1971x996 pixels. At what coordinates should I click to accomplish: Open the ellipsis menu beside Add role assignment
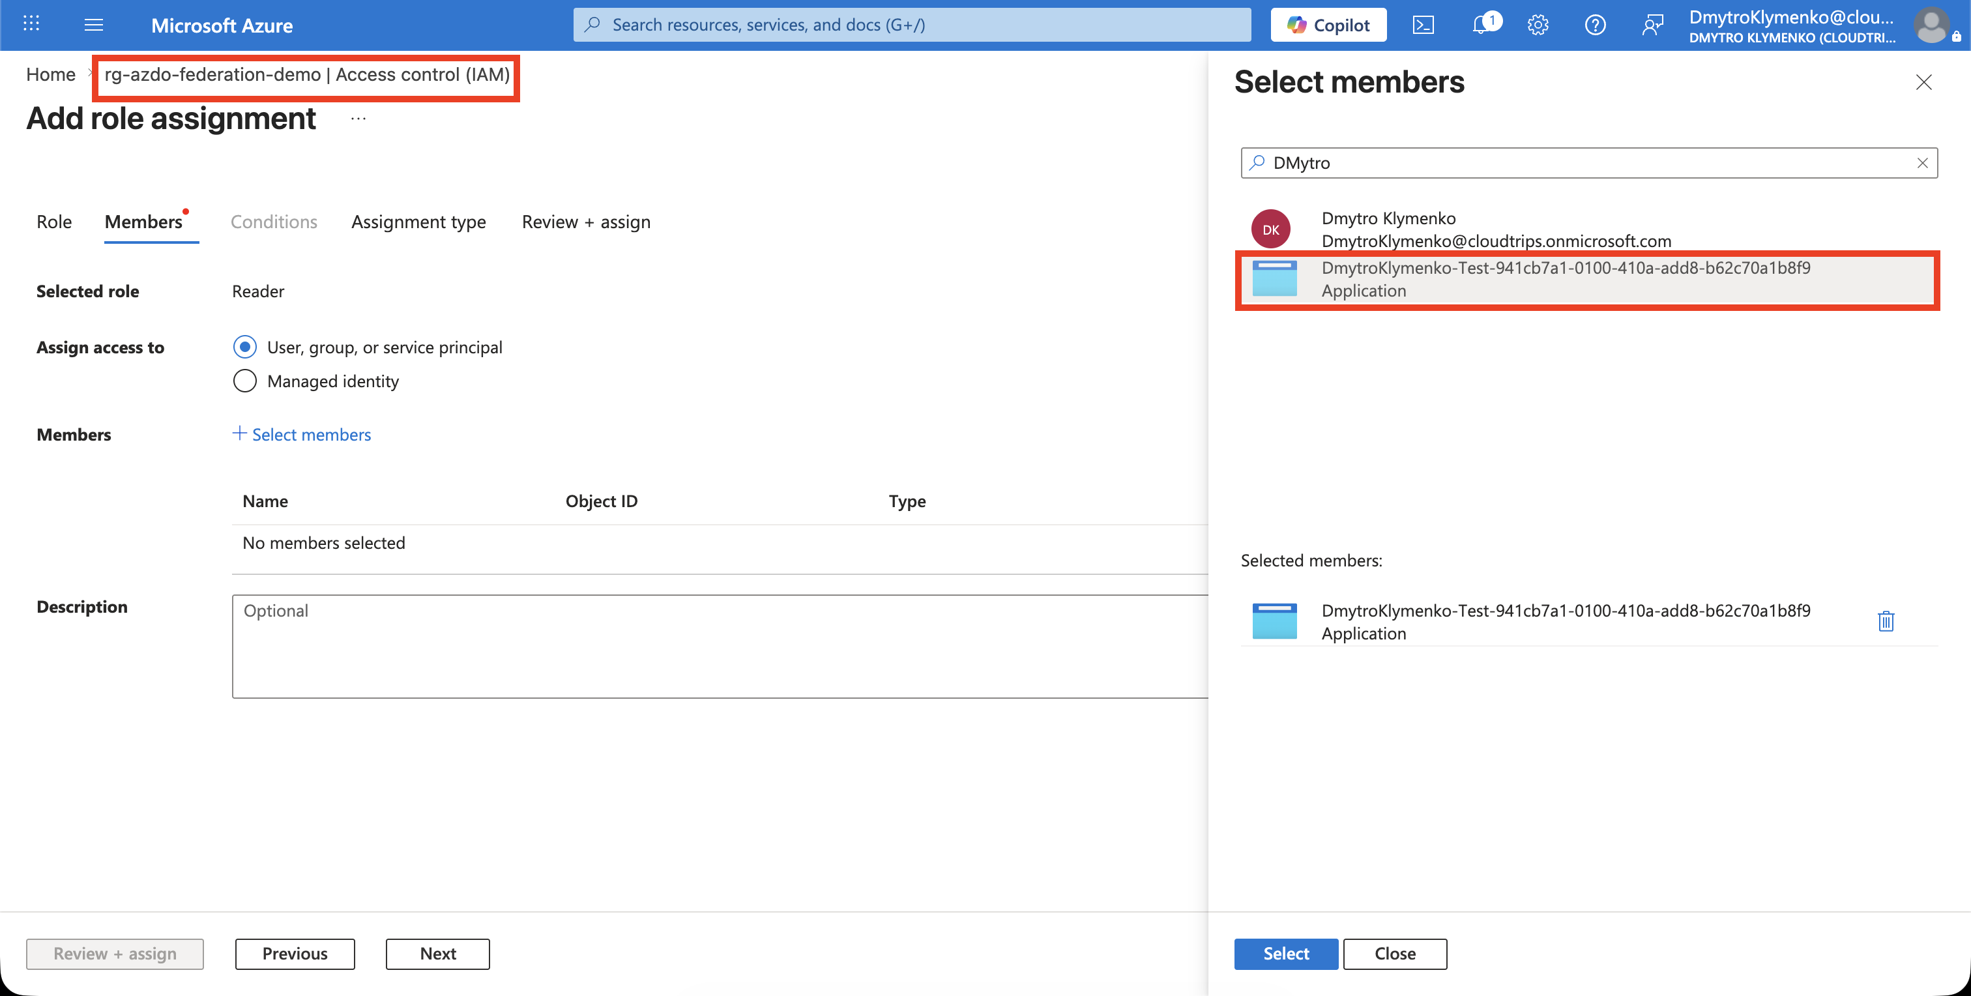pos(359,119)
